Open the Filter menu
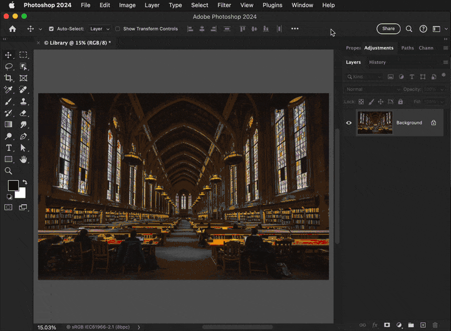Screen dimensions: 451x331 coord(224,5)
